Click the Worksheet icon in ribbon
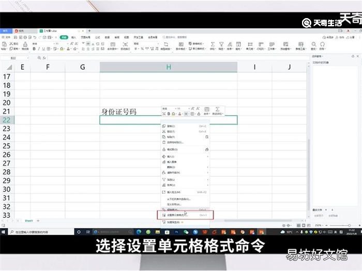This screenshot has width=362, height=271. [x=271, y=44]
